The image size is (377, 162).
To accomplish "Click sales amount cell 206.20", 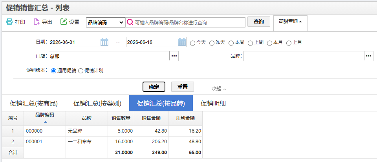I will [x=151, y=142].
